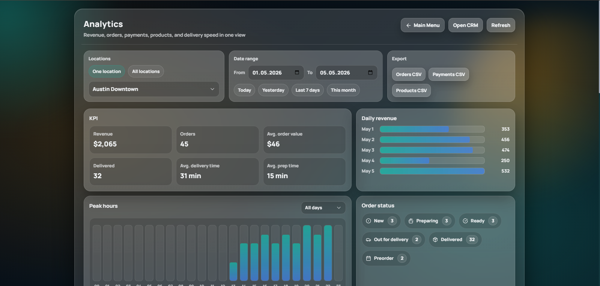Click the May 2 revenue bar
The height and width of the screenshot is (286, 600).
432,140
